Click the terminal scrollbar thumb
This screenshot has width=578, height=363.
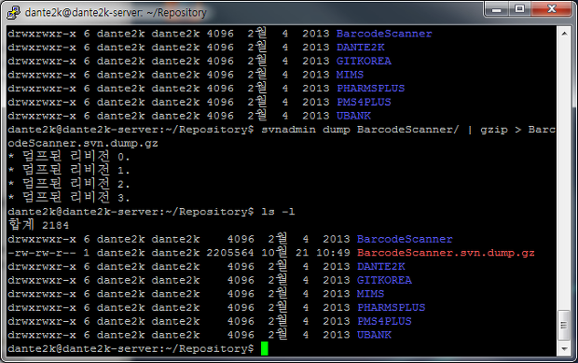[564, 325]
